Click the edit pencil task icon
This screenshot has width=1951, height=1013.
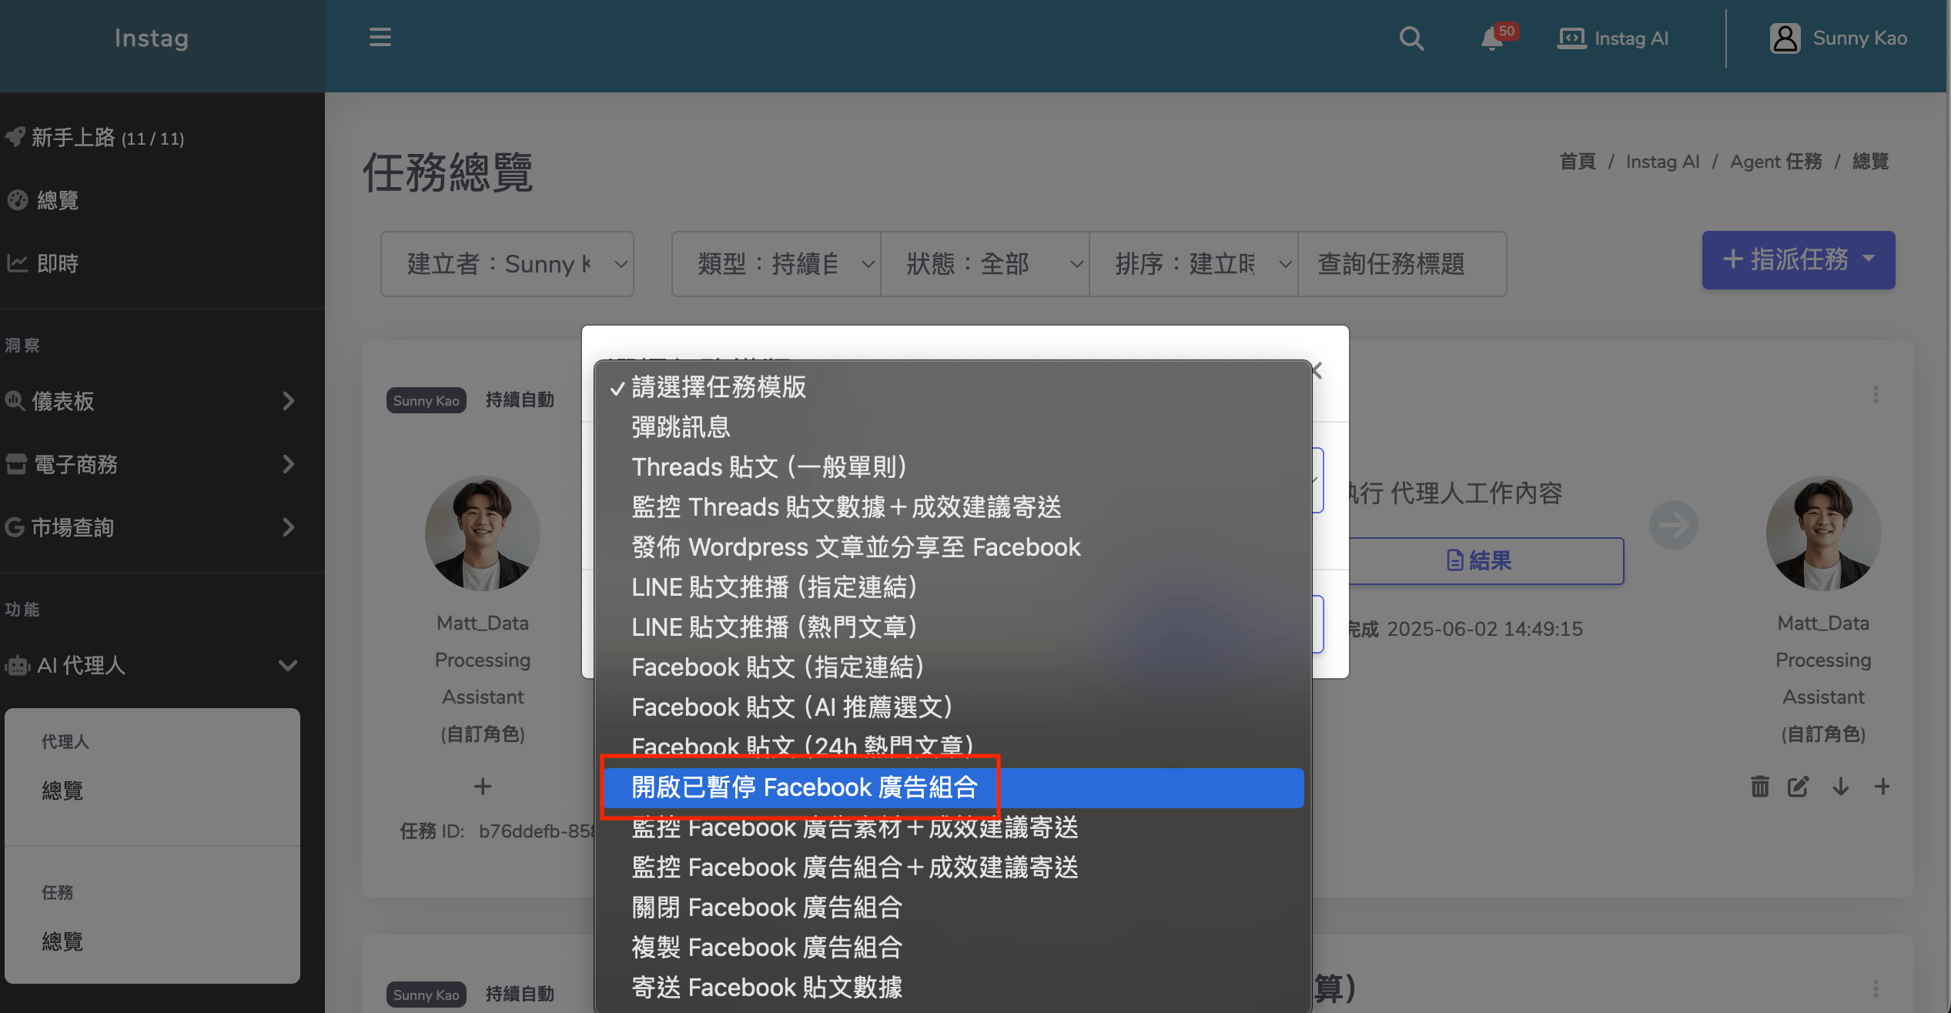1799,787
